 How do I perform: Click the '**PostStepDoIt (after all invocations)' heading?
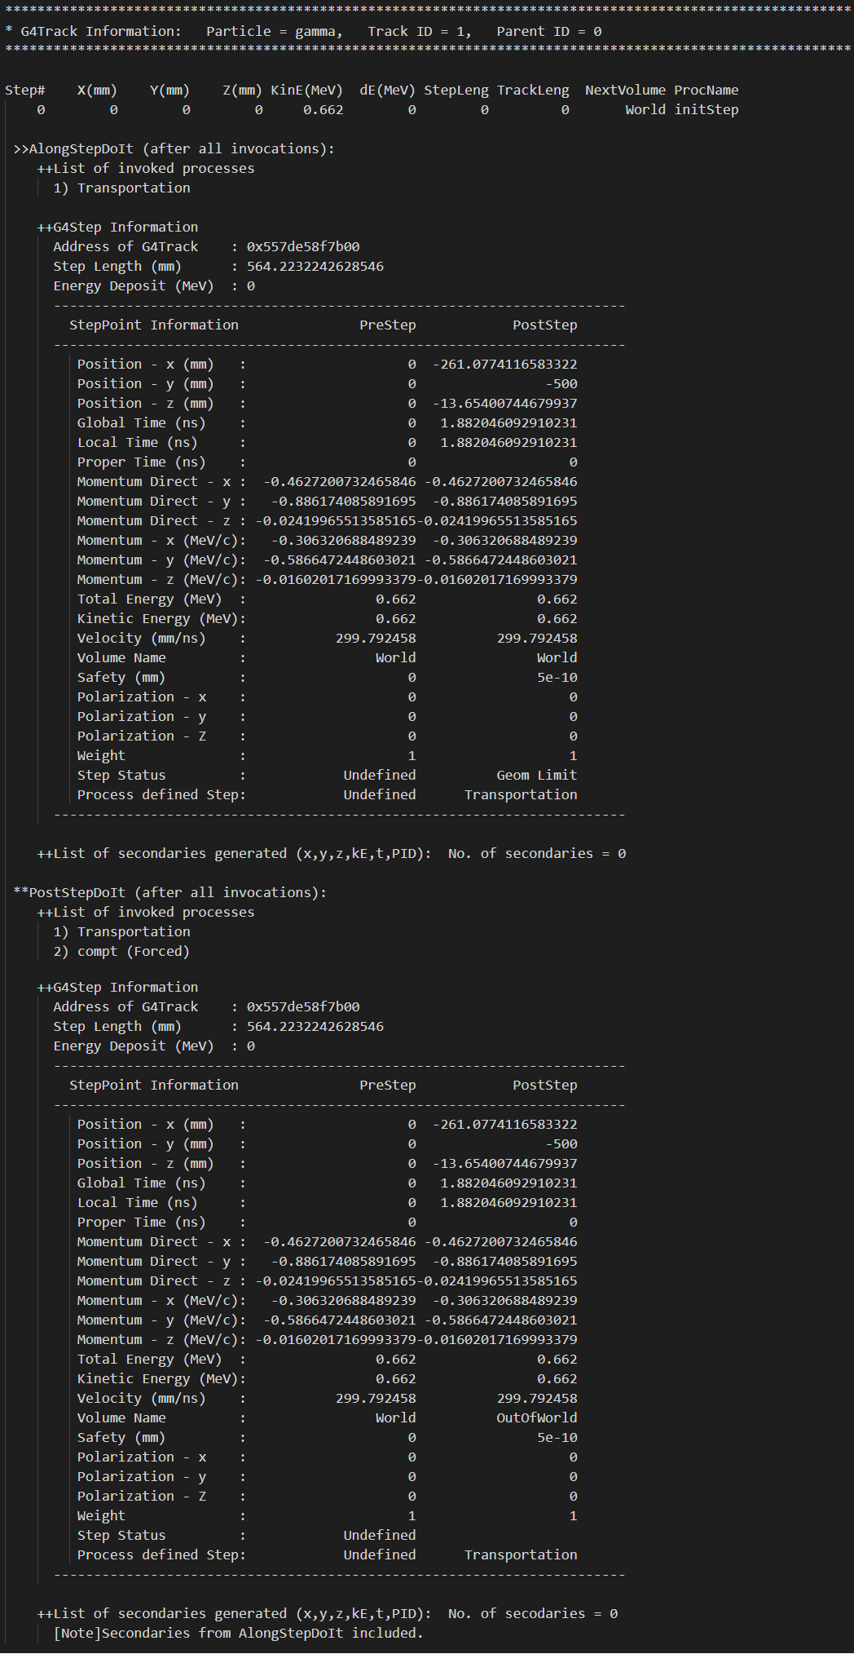point(169,892)
